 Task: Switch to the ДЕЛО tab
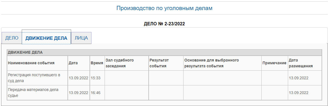point(12,38)
